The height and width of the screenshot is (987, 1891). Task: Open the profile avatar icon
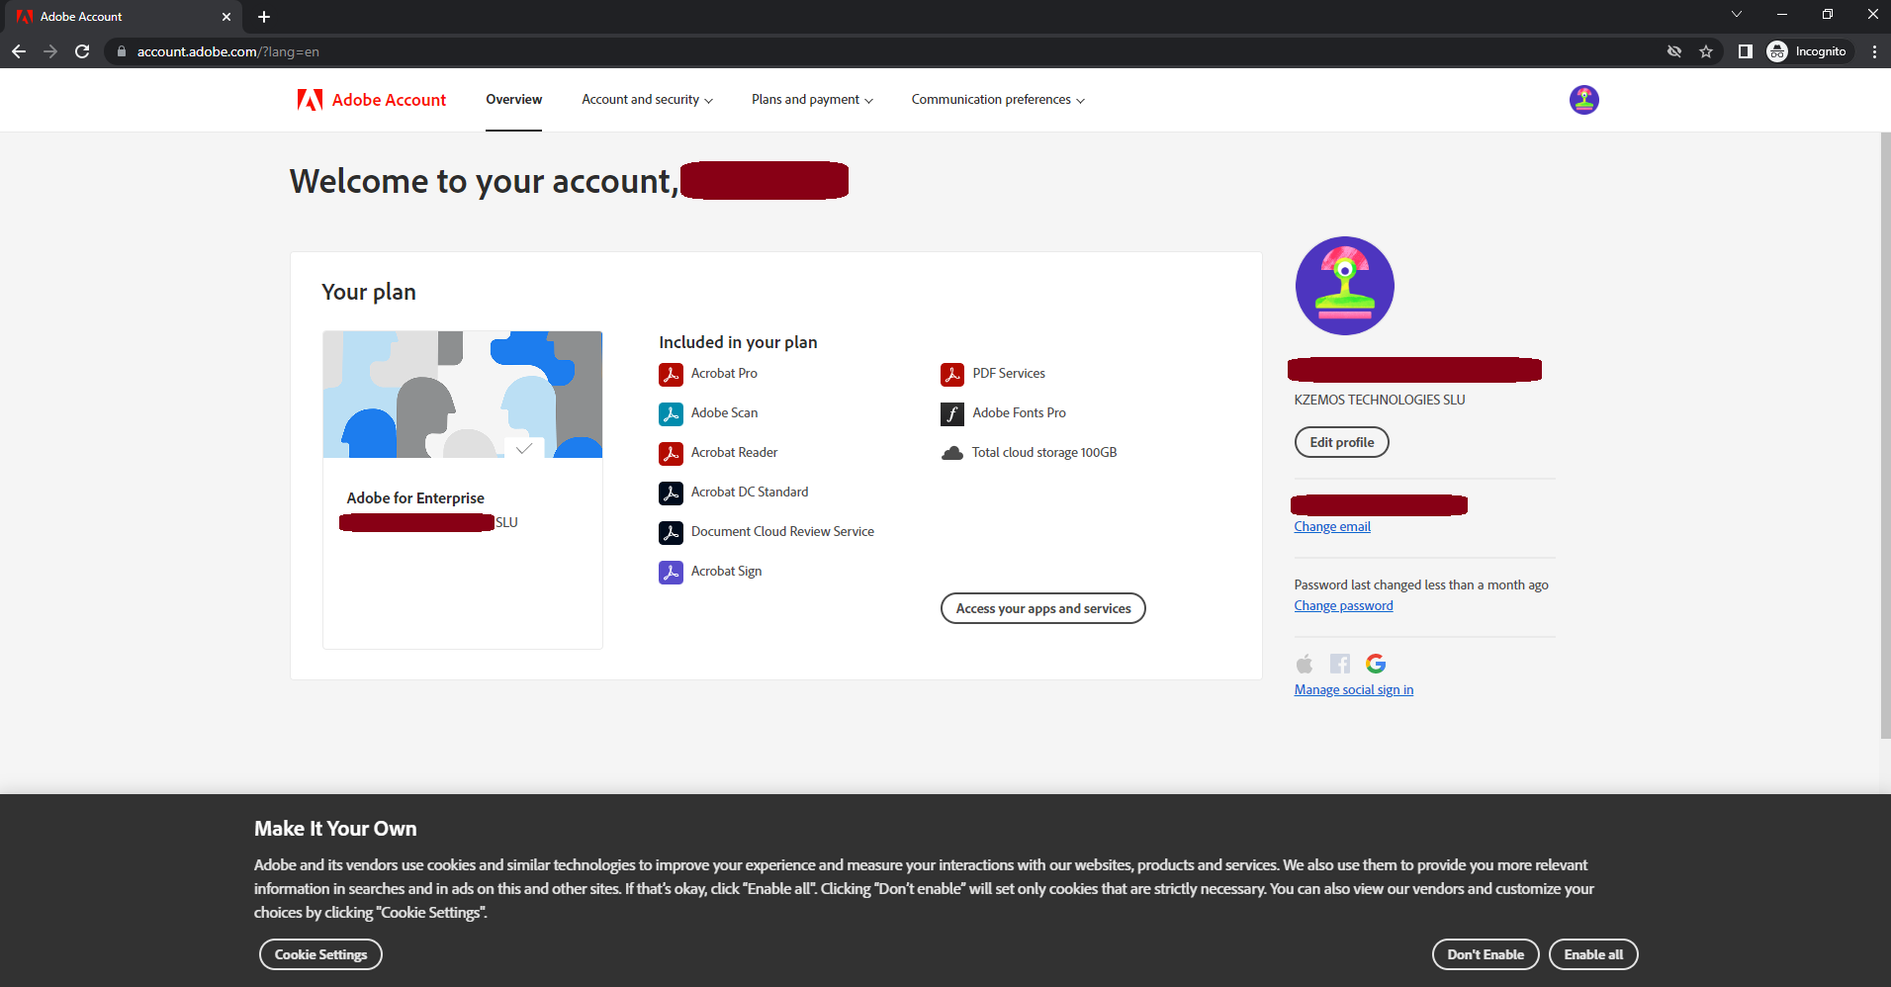[x=1583, y=99]
